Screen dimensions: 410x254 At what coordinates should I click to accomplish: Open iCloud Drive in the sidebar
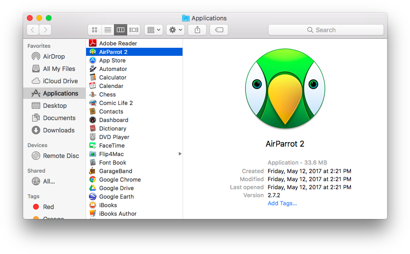[55, 81]
